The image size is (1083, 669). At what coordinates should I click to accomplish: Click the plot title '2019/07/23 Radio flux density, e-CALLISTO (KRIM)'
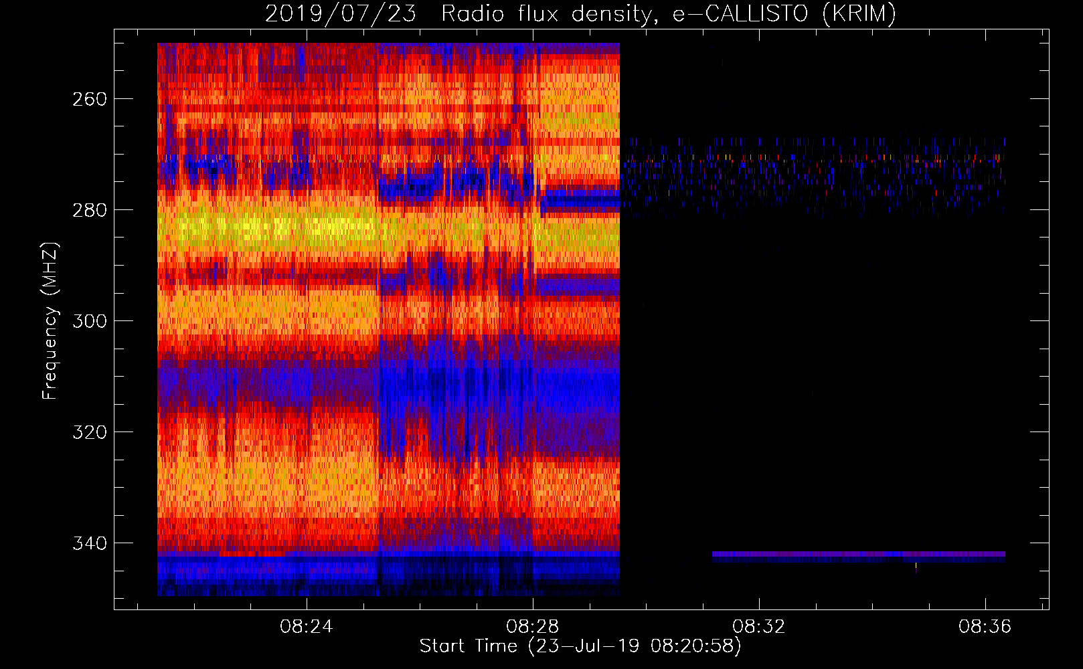[580, 13]
